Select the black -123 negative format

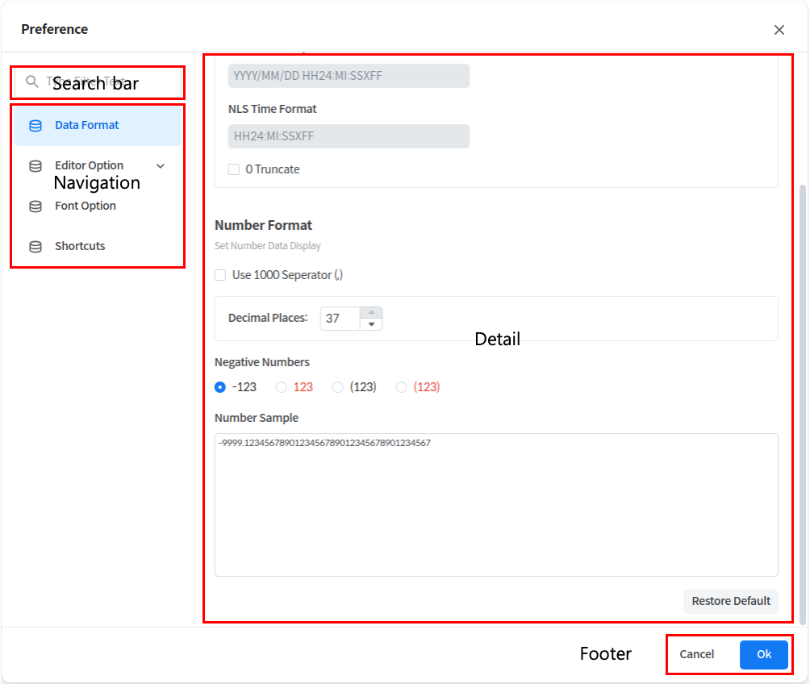coord(220,387)
